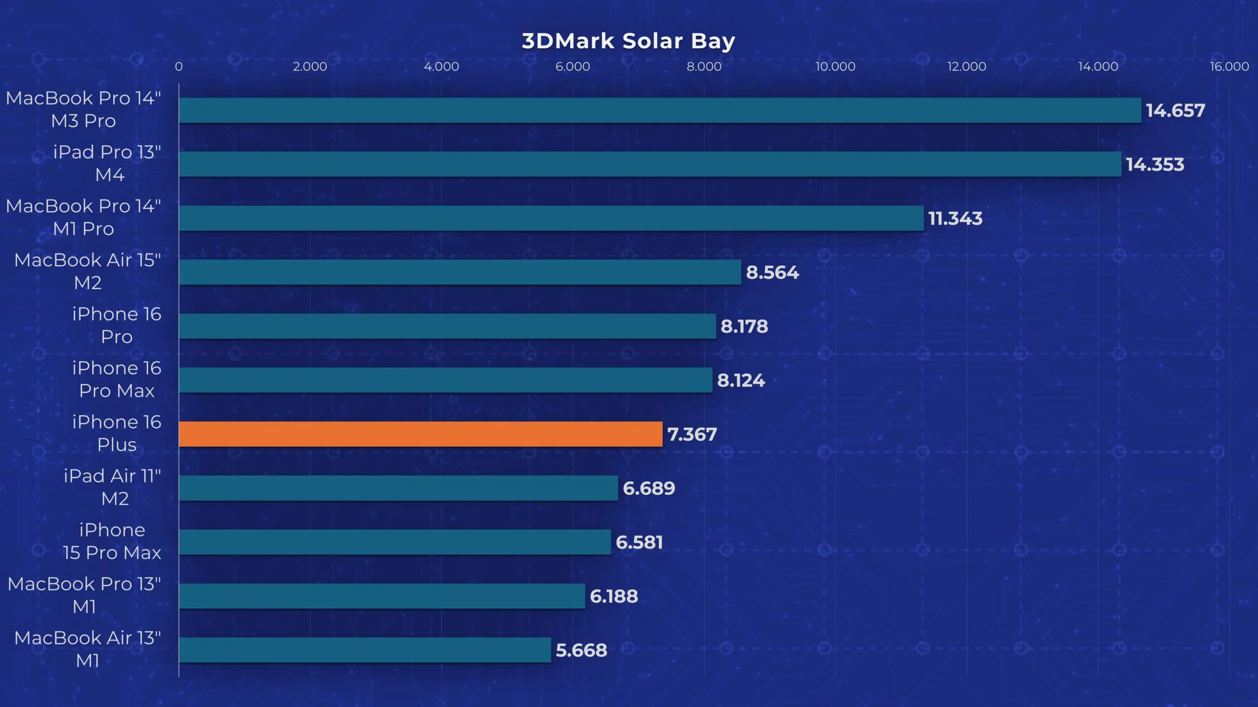Click the bar ending at 6.188
Viewport: 1258px width, 707px height.
(382, 596)
